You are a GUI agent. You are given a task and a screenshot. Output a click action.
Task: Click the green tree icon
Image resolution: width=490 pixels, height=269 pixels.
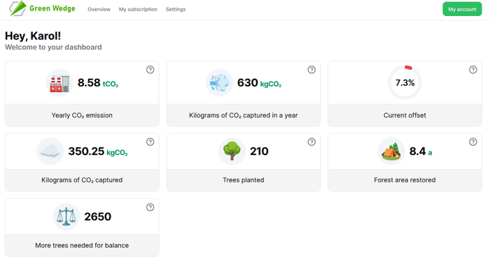(232, 151)
